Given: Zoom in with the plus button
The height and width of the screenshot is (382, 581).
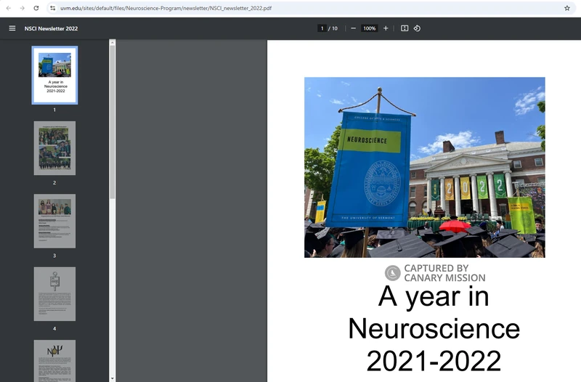Looking at the screenshot, I should click(x=386, y=28).
